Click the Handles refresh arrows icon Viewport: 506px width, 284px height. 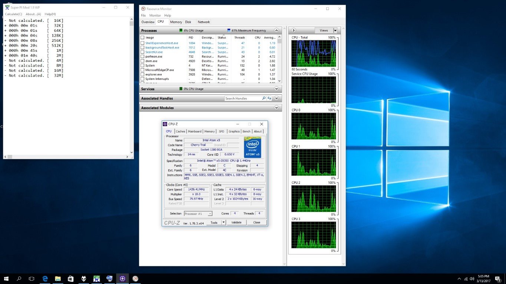click(x=269, y=98)
